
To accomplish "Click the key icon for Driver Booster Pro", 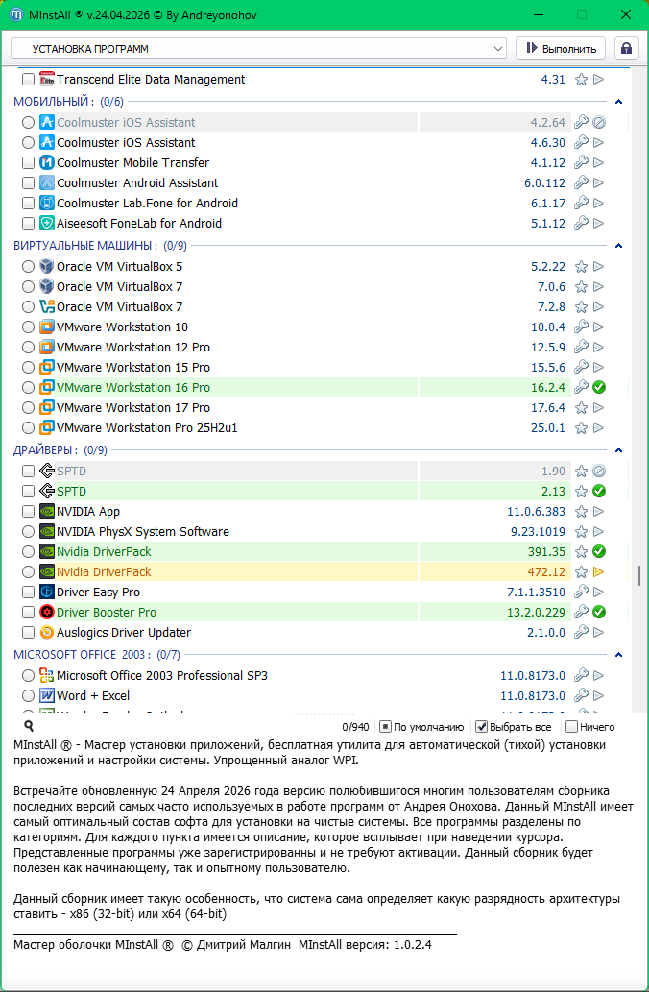I will click(x=581, y=613).
